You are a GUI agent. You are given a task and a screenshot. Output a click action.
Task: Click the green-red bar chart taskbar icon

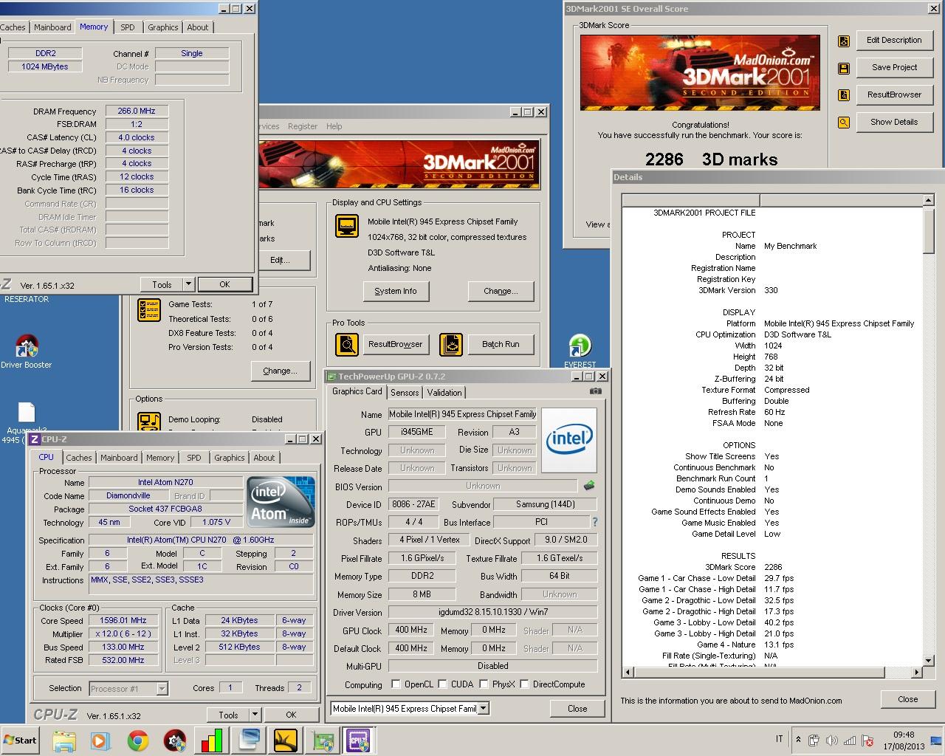pyautogui.click(x=212, y=740)
